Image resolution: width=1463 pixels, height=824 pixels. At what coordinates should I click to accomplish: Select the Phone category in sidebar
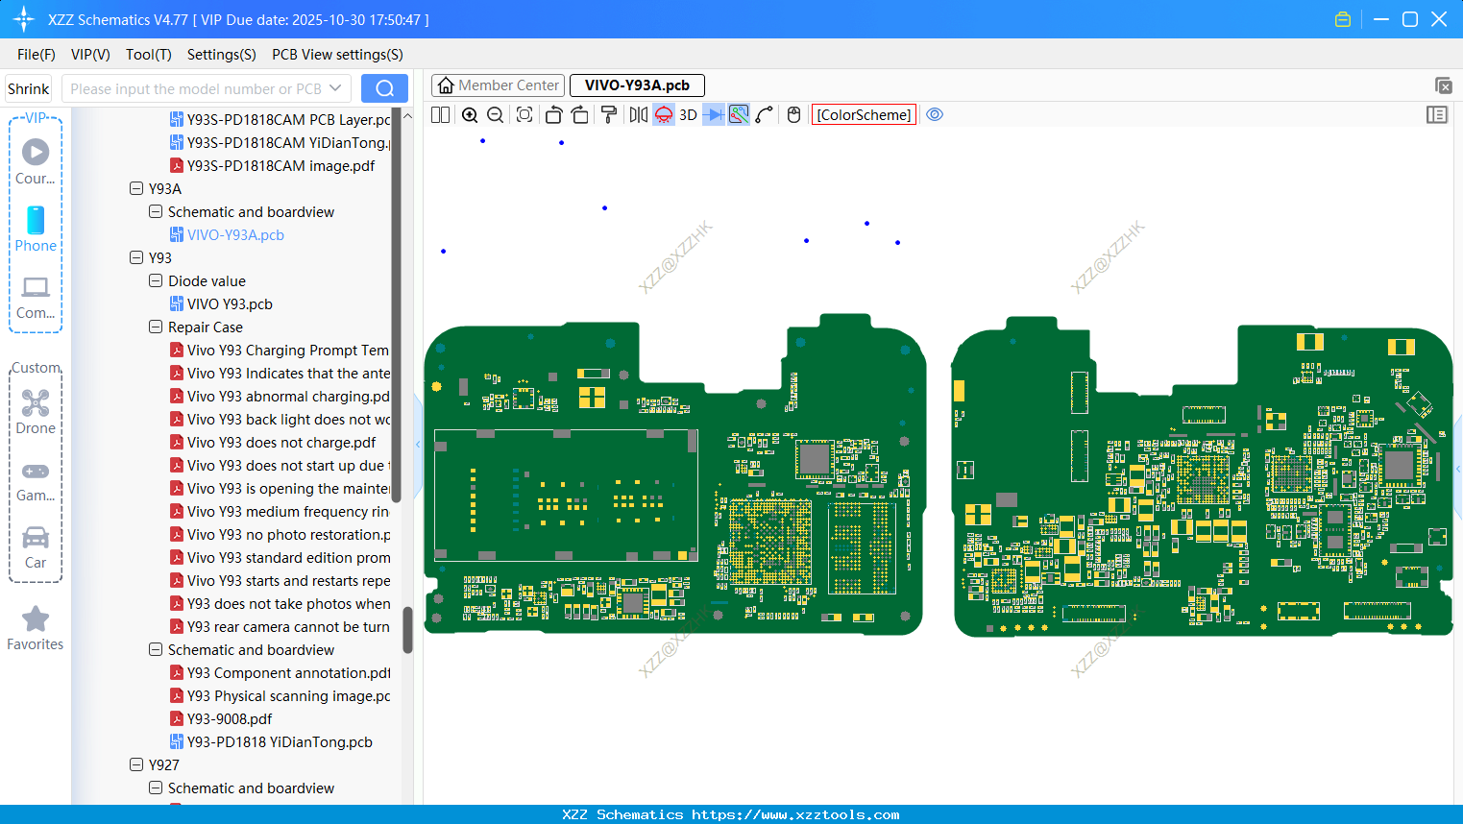click(36, 230)
